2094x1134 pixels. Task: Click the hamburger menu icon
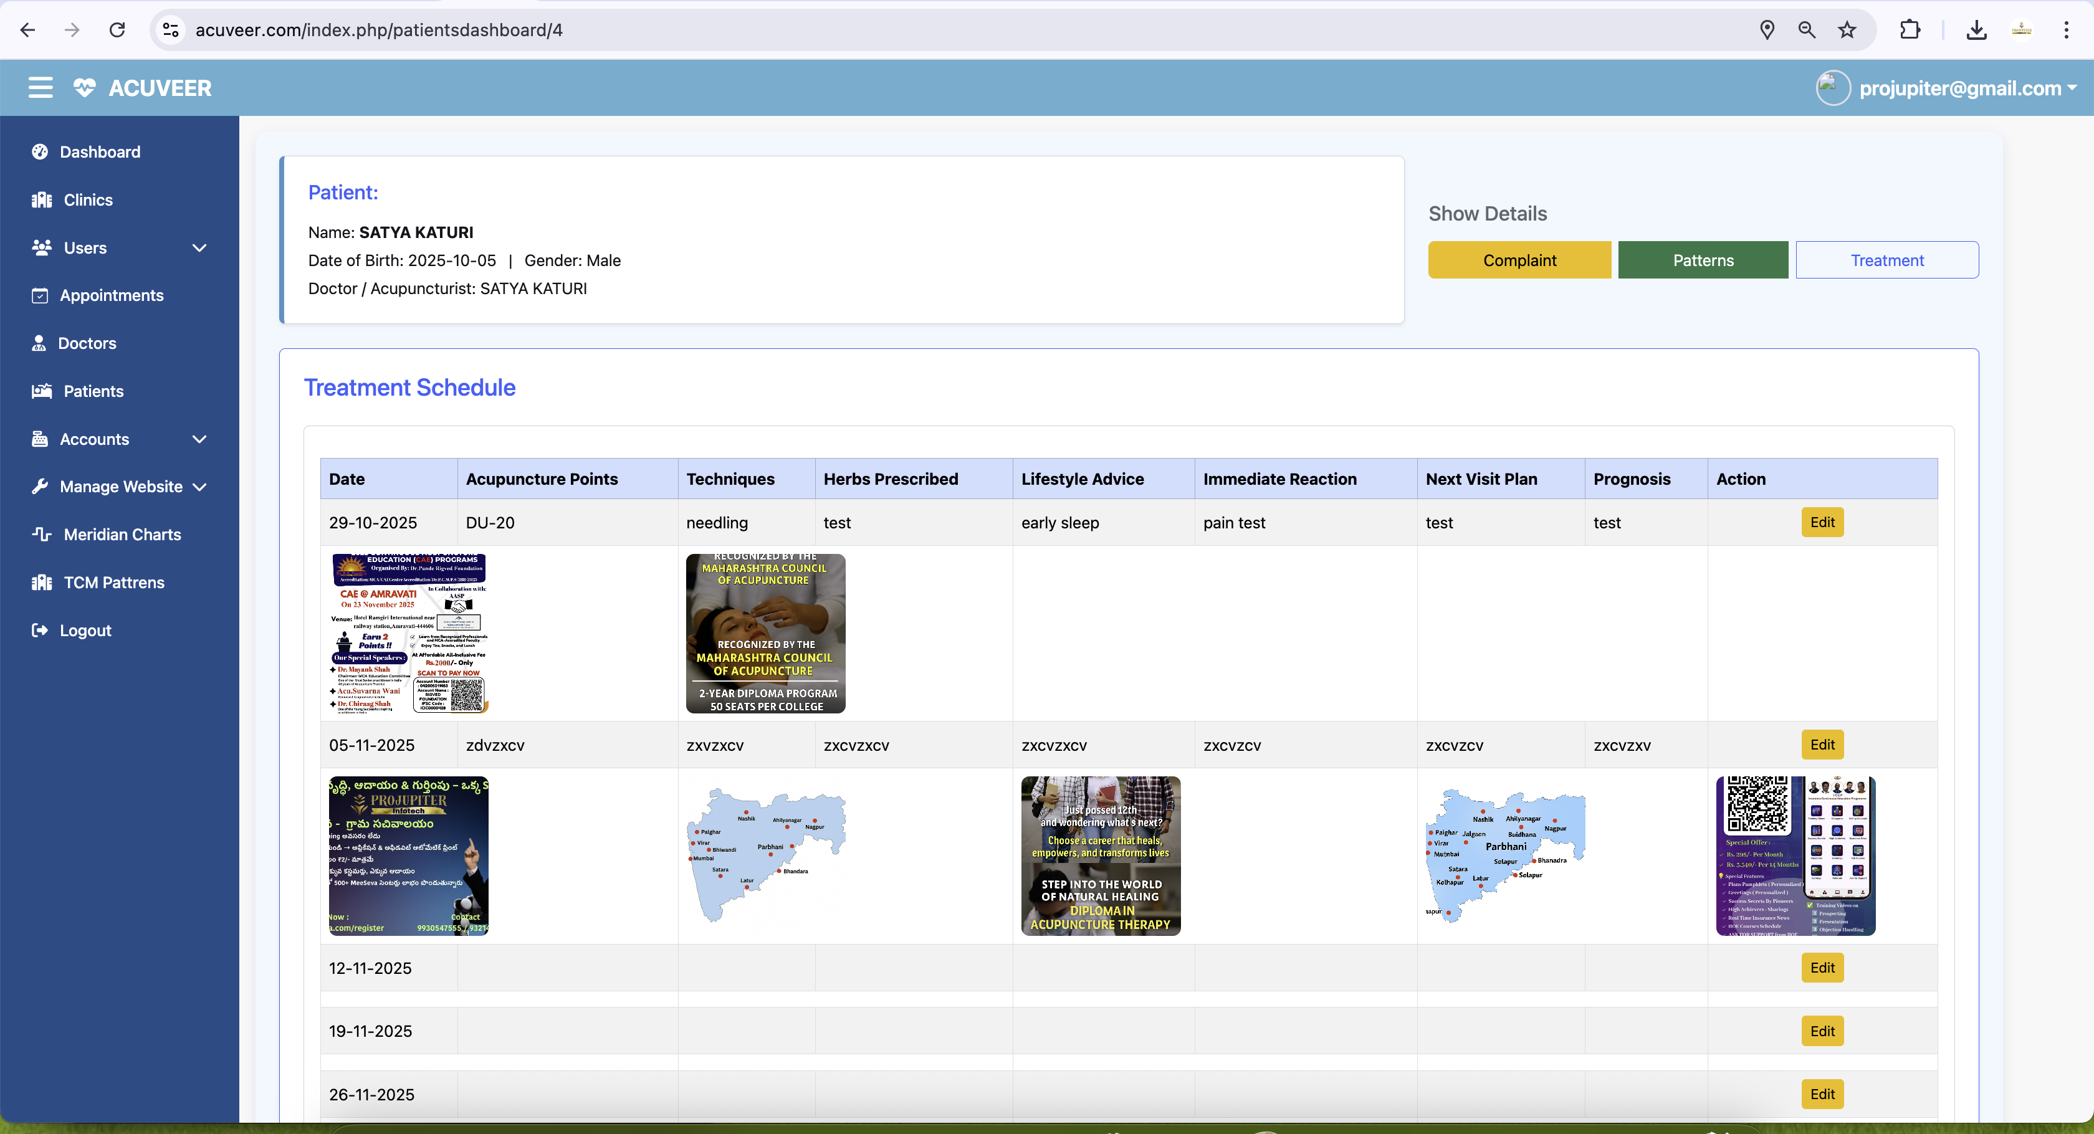pyautogui.click(x=40, y=88)
